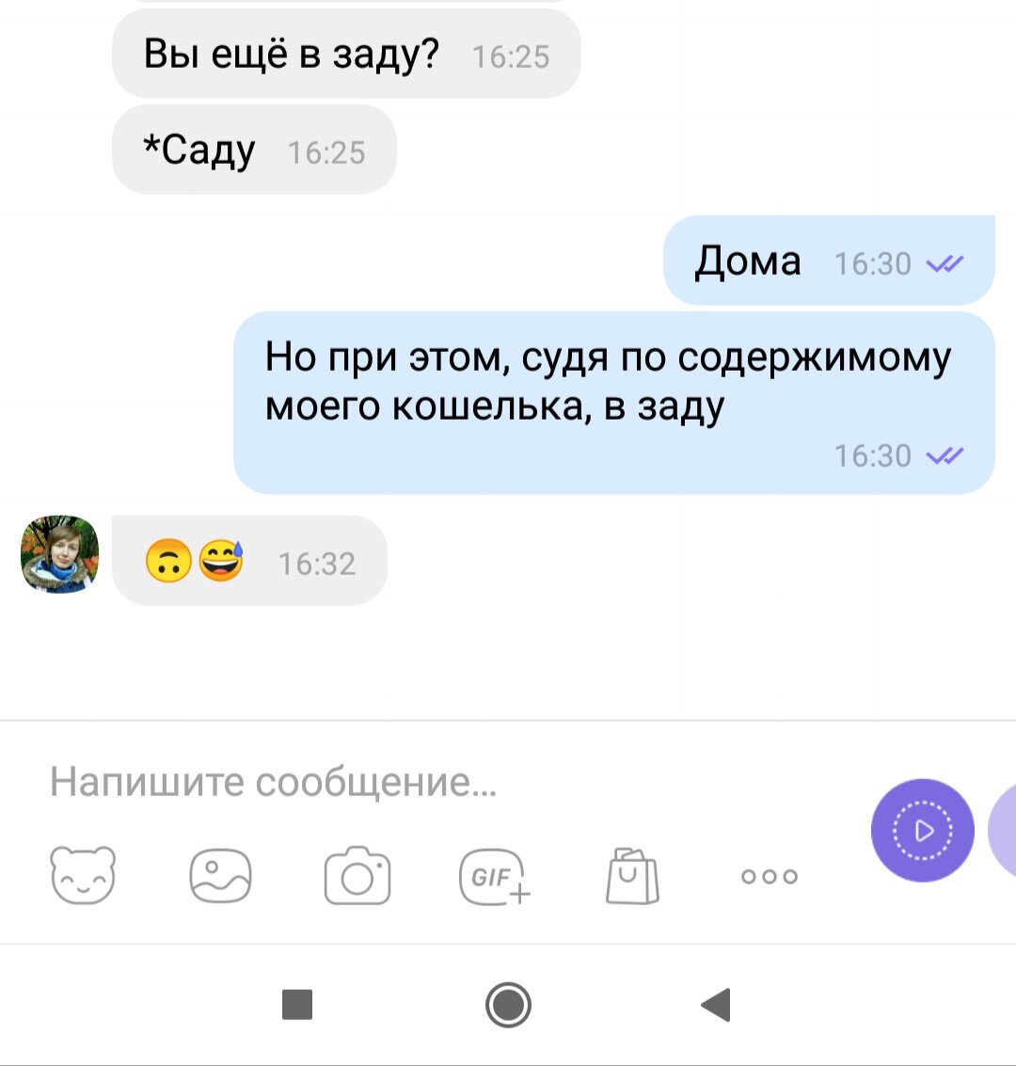This screenshot has height=1066, width=1016.
Task: Tap the contact's avatar photo
Action: click(60, 554)
